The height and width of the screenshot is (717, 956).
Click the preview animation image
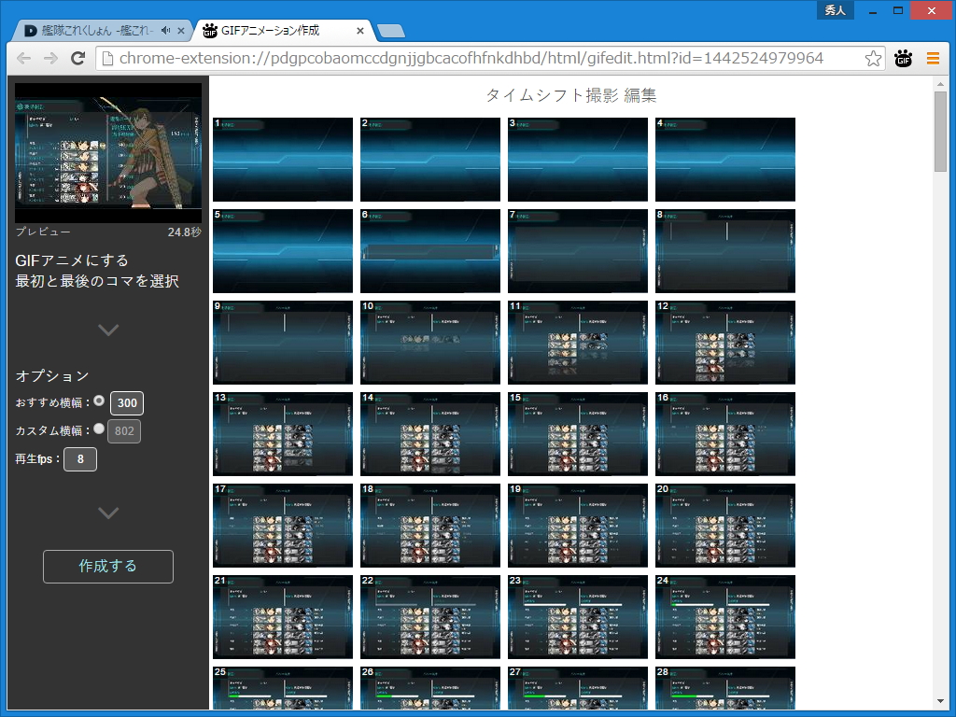coord(108,153)
